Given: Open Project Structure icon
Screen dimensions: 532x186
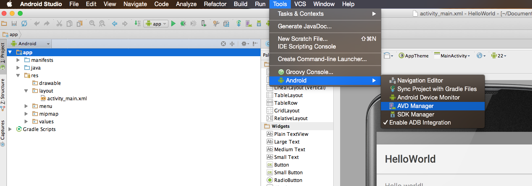Looking at the screenshot, I should pyautogui.click(x=226, y=24).
